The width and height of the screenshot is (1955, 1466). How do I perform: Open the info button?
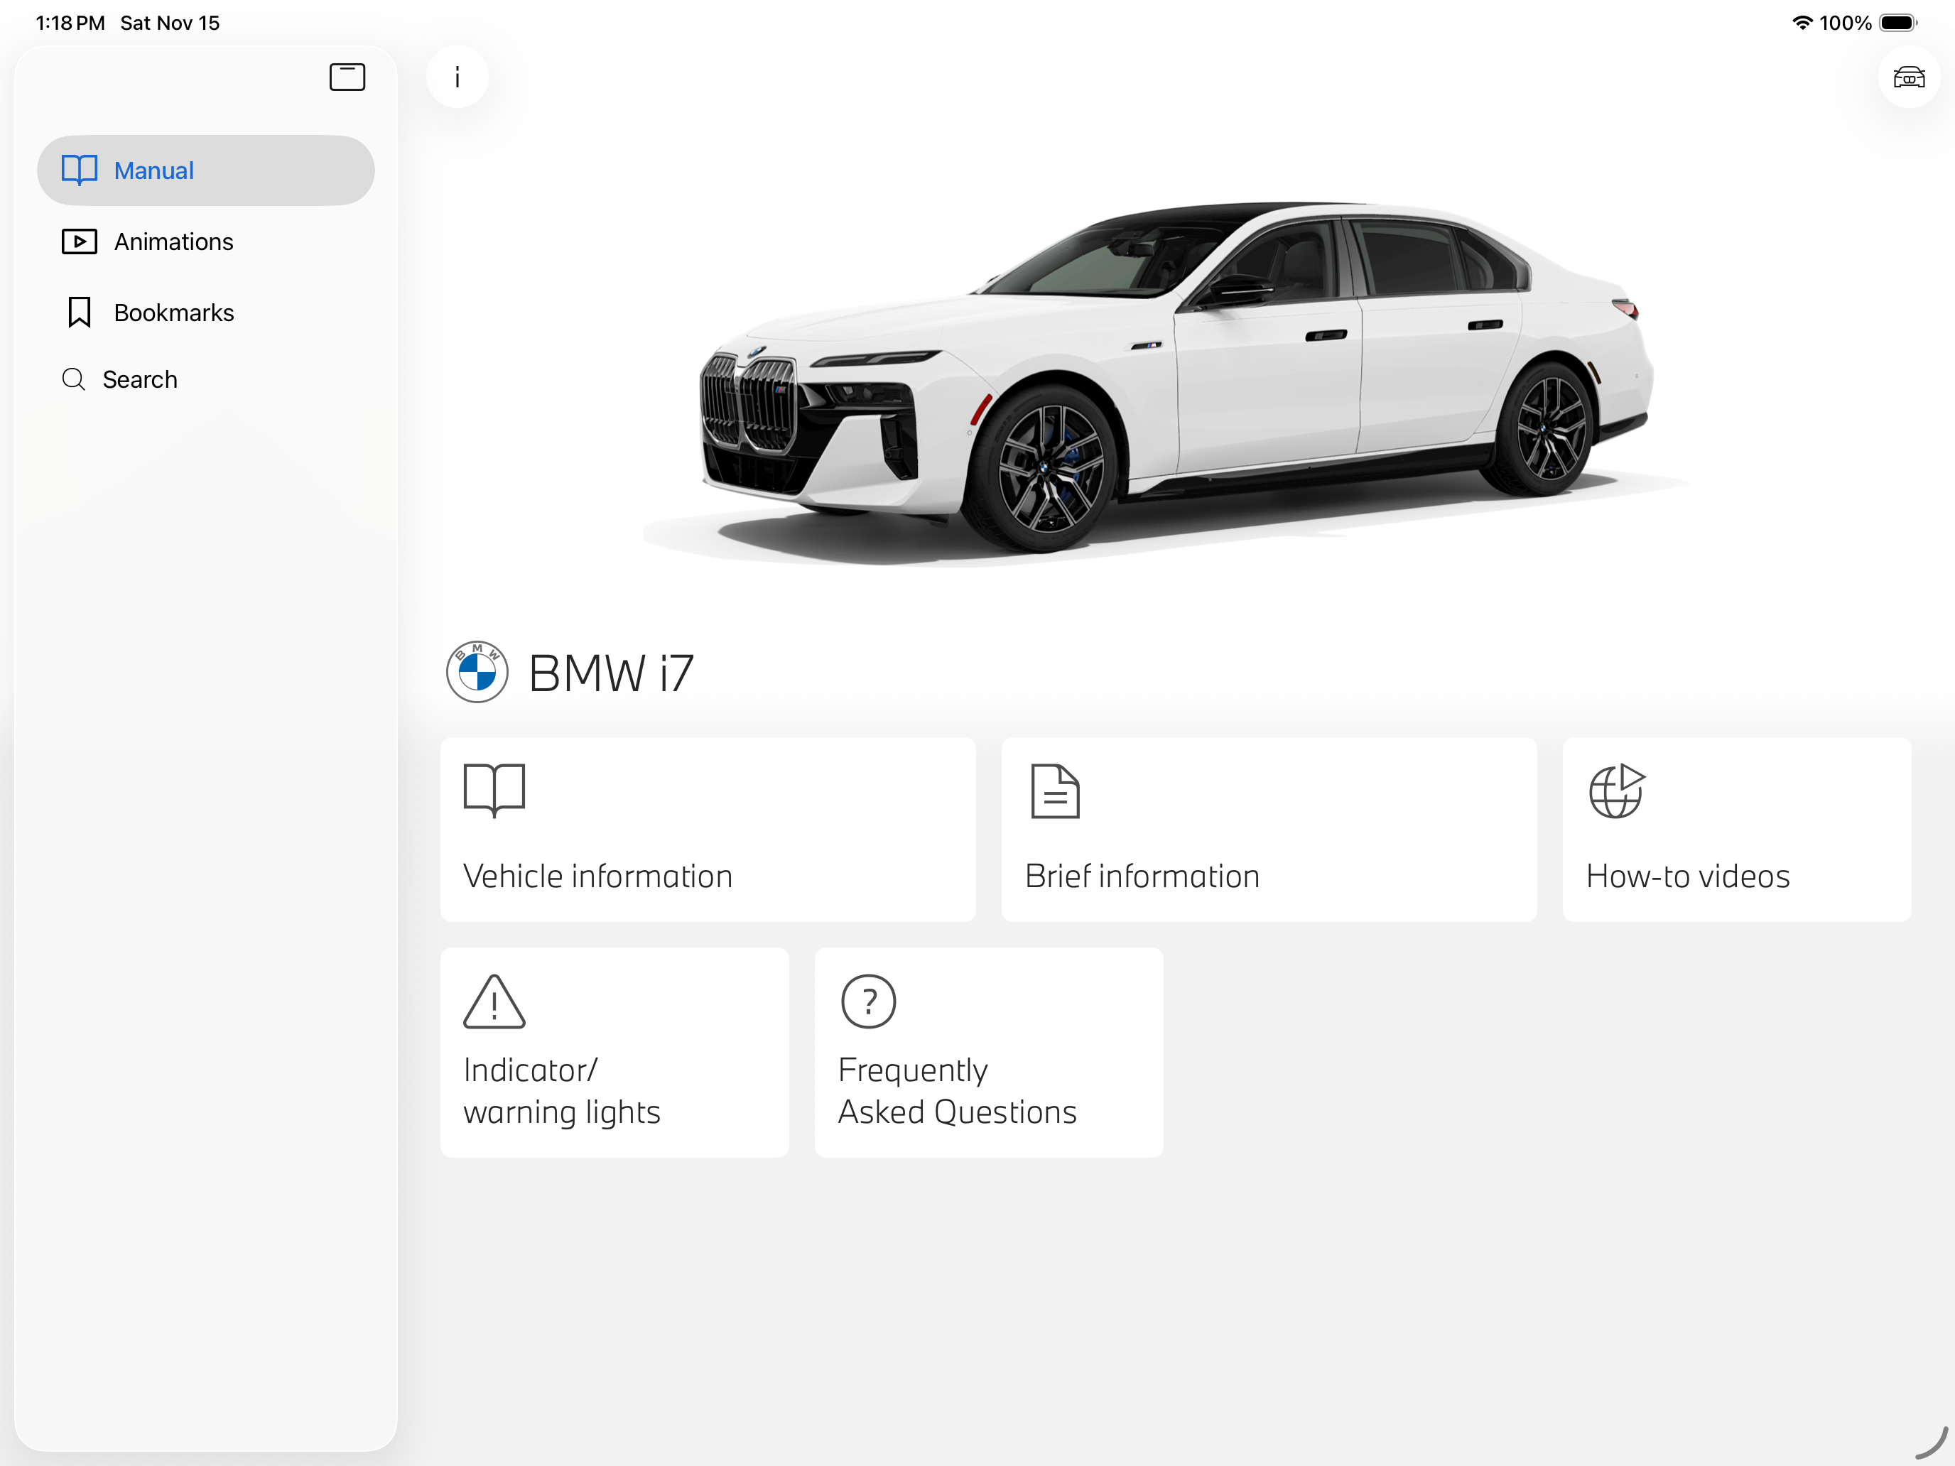(457, 77)
